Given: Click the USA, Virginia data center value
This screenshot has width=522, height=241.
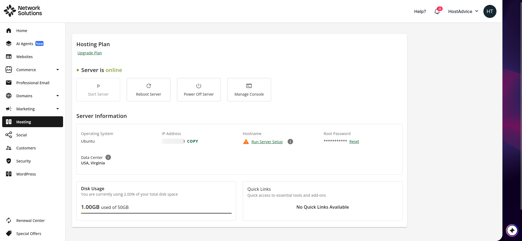Looking at the screenshot, I should [x=93, y=163].
